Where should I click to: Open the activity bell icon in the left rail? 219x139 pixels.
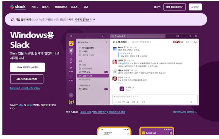71,68
